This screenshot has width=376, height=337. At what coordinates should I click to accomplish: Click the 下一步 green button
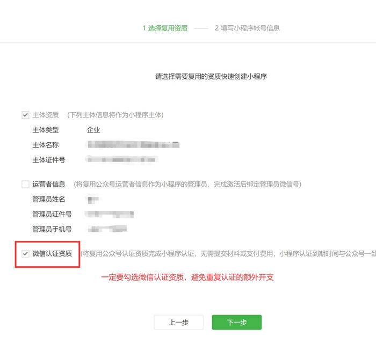(236, 323)
